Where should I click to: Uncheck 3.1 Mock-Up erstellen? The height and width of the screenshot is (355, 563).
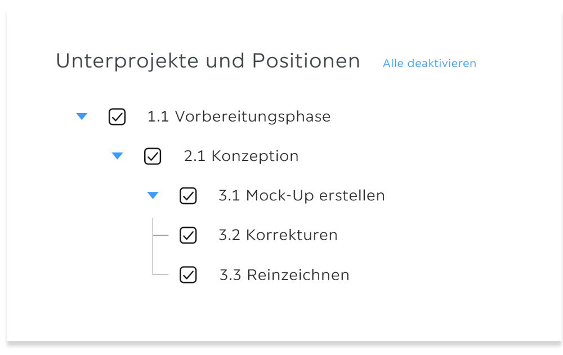pyautogui.click(x=188, y=195)
